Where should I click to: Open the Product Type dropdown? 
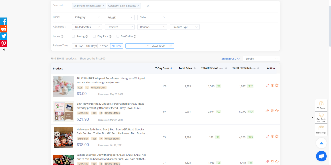click(185, 27)
